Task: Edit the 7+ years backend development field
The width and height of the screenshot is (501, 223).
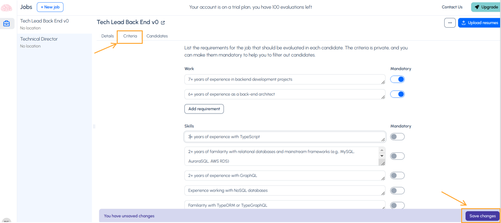Action: tap(285, 80)
